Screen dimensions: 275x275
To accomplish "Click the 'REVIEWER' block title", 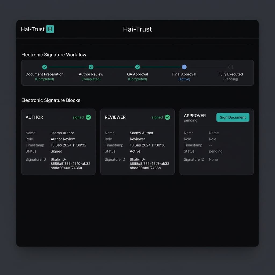I will (x=115, y=117).
